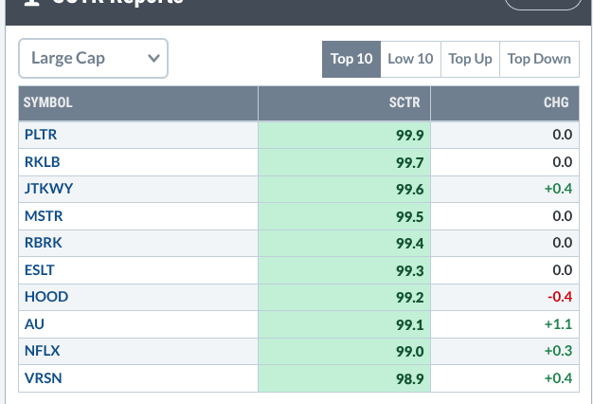Open the ESLT symbol link
The image size is (593, 404).
tap(40, 270)
